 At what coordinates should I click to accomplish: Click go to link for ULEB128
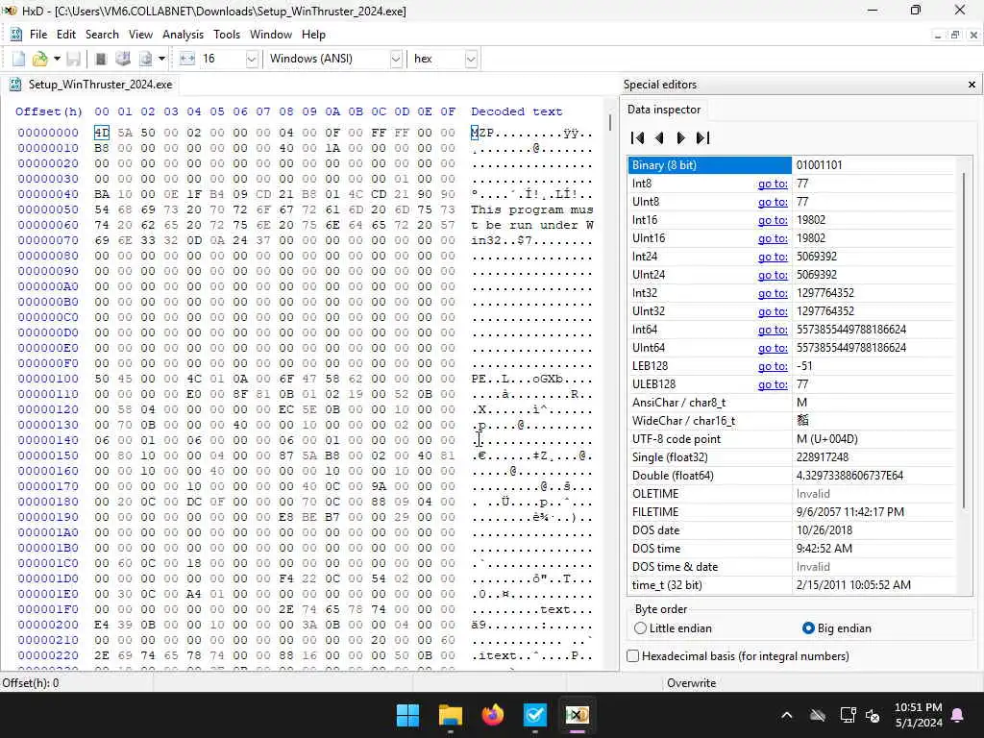(x=773, y=384)
